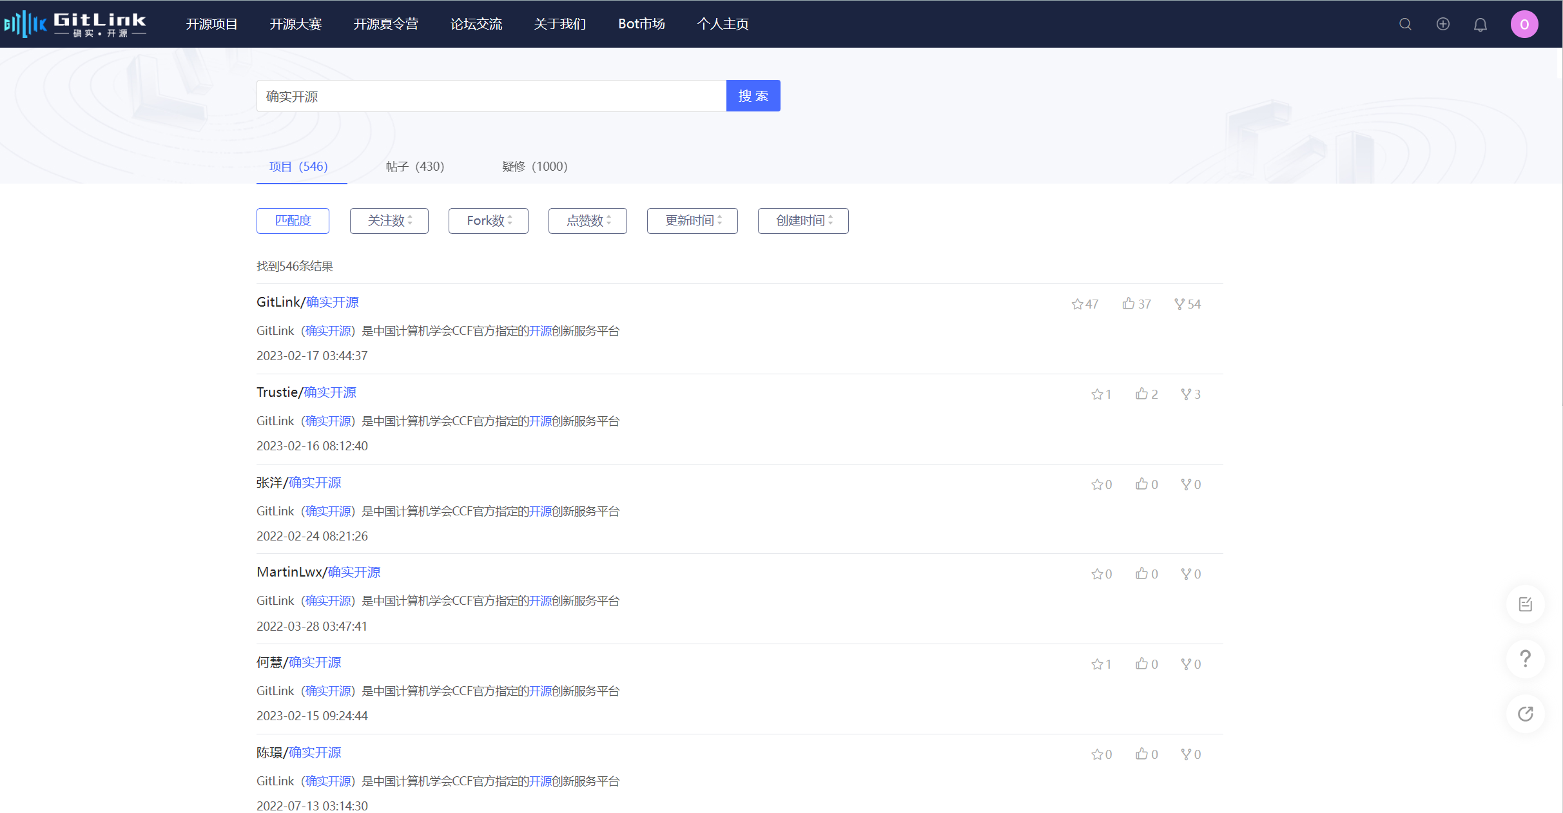
Task: Switch to 帖子 (430) tab
Action: [x=415, y=167]
